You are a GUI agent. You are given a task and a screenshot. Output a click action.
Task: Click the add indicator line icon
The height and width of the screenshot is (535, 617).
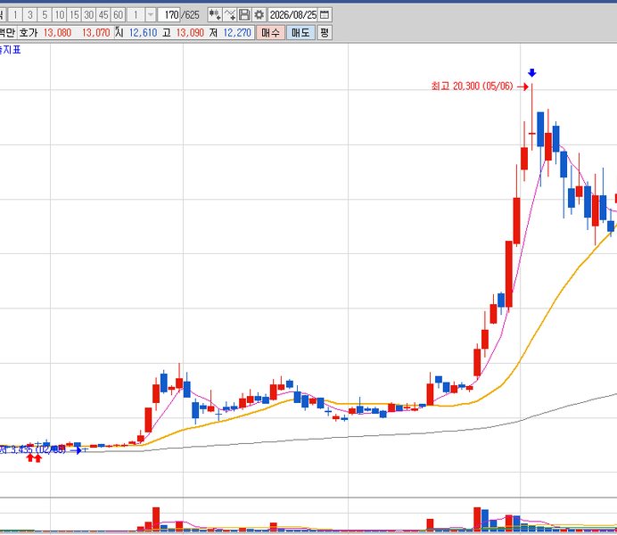(230, 15)
